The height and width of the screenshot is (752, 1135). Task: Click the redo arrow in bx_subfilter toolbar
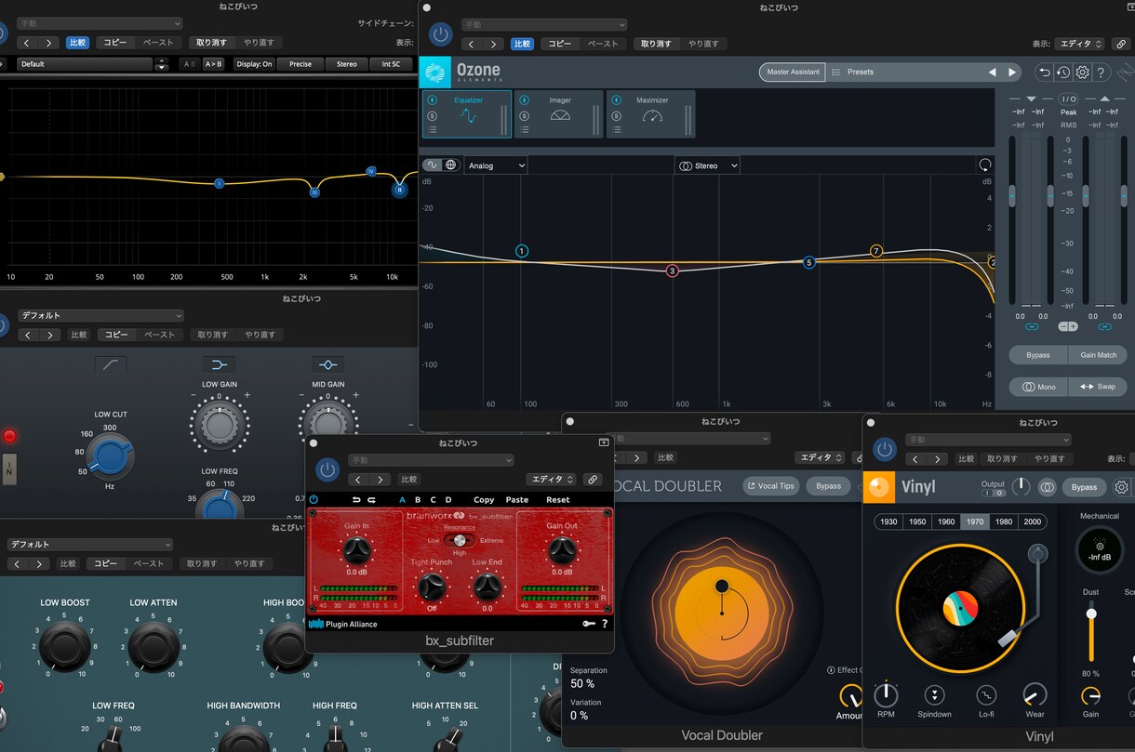[371, 500]
